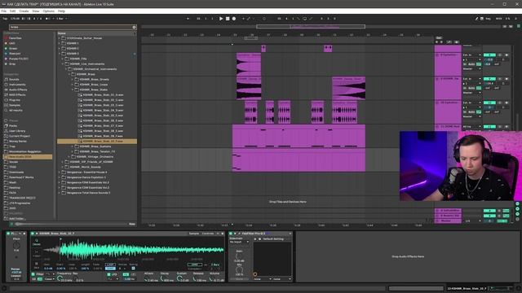This screenshot has height=293, width=522.
Task: Select the Green collection
Action: coord(13,49)
